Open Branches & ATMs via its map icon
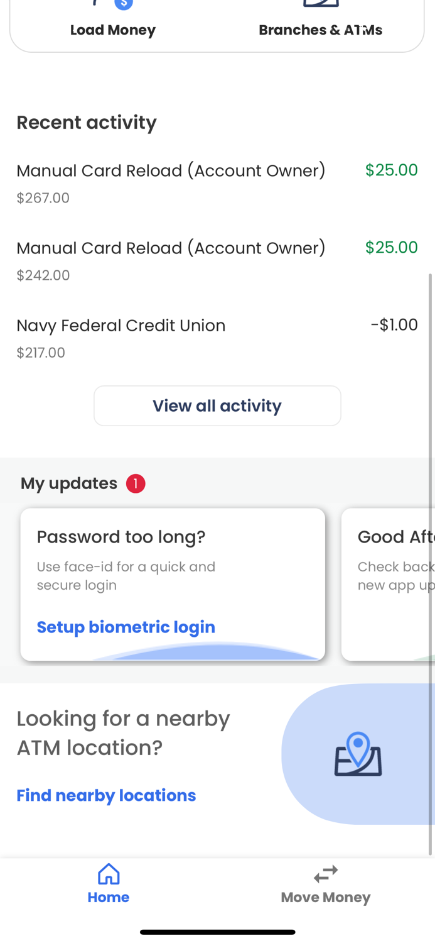 (x=321, y=3)
